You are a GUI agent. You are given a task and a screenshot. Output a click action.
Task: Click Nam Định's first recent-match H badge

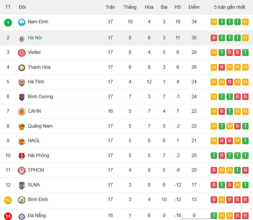click(214, 22)
